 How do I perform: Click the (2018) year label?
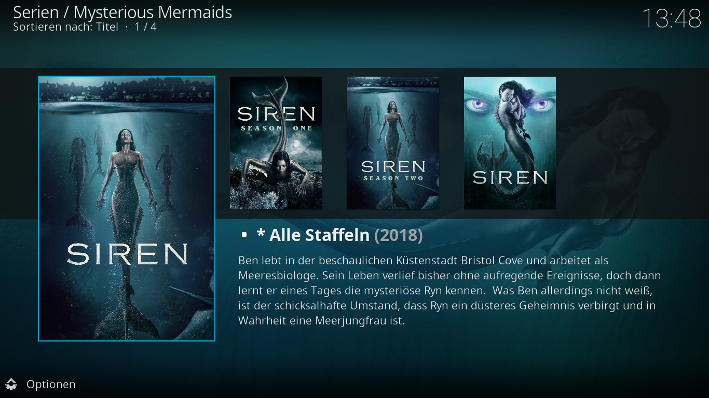click(399, 235)
